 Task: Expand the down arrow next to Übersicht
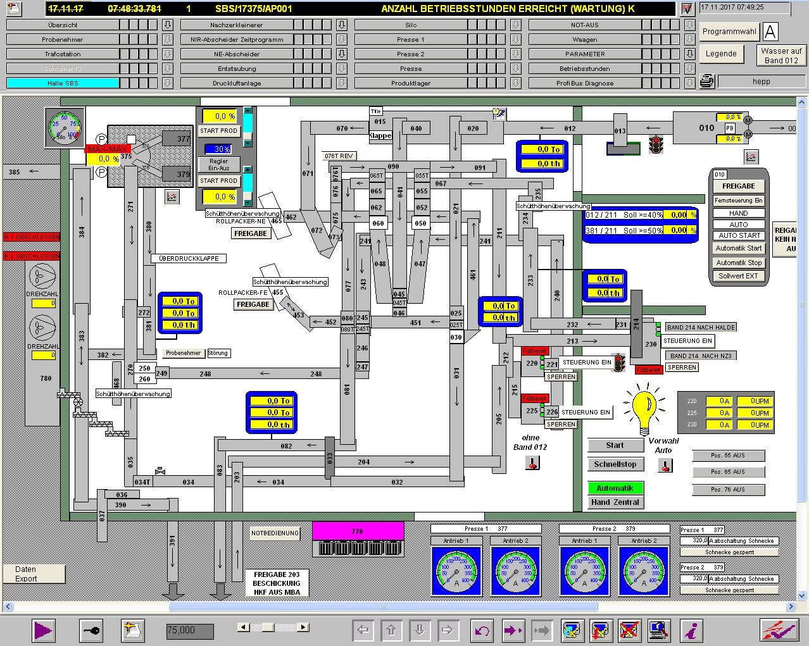click(x=167, y=25)
